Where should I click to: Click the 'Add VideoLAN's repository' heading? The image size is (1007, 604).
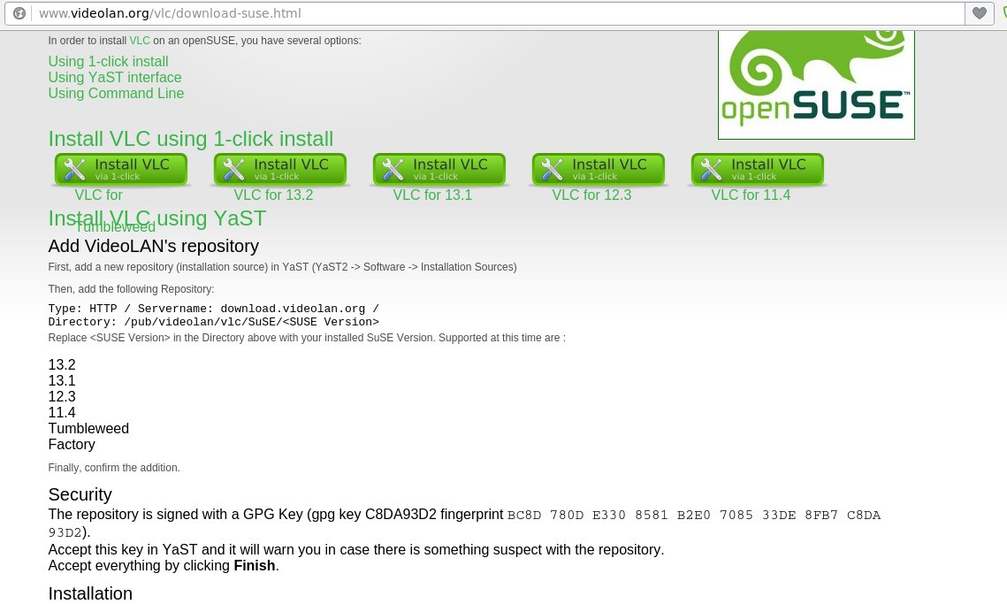[154, 246]
